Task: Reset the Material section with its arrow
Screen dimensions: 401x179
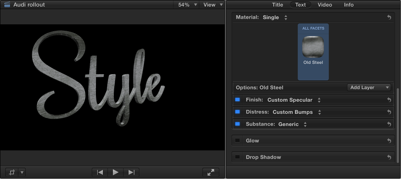Action: tap(389, 17)
